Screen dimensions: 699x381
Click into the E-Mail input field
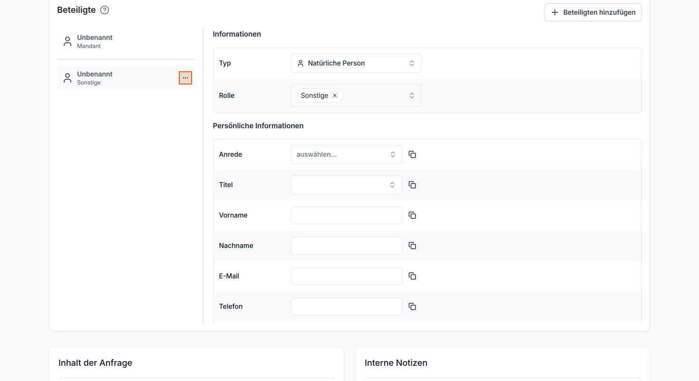coord(346,276)
